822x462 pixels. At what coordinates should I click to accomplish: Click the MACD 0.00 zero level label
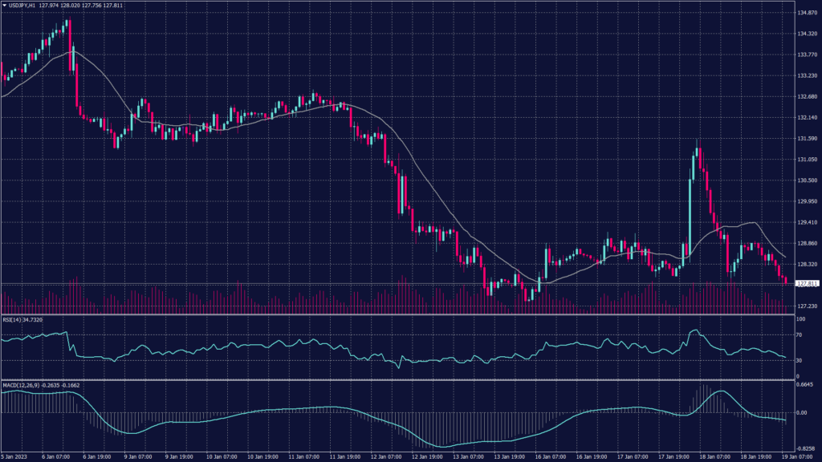click(x=801, y=412)
